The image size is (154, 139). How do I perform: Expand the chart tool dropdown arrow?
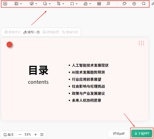coord(90,4)
